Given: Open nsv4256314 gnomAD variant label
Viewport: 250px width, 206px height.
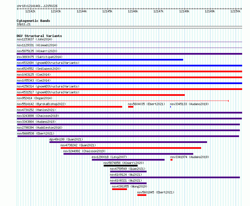Looking at the screenshot, I should (48, 86).
